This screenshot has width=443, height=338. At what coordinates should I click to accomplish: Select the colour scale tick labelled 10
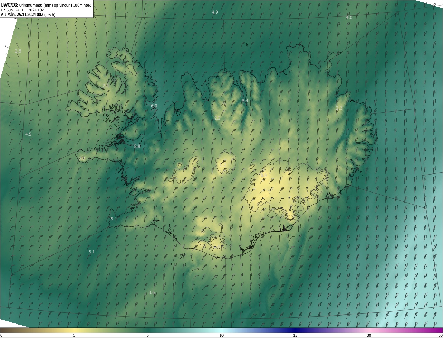click(x=221, y=336)
